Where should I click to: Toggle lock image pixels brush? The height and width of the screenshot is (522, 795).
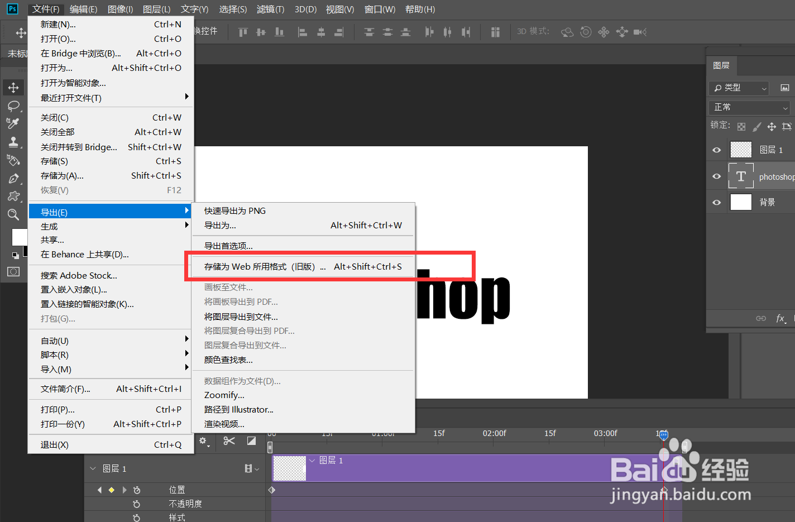point(756,127)
